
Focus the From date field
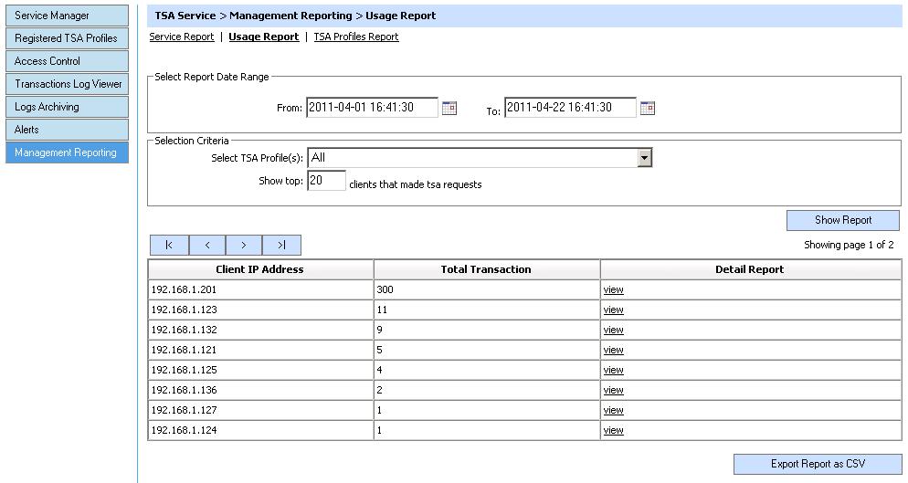coord(372,107)
